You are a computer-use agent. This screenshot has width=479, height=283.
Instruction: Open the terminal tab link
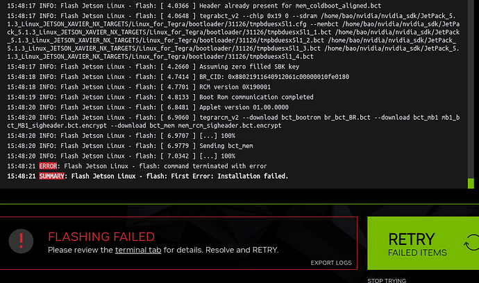138,250
